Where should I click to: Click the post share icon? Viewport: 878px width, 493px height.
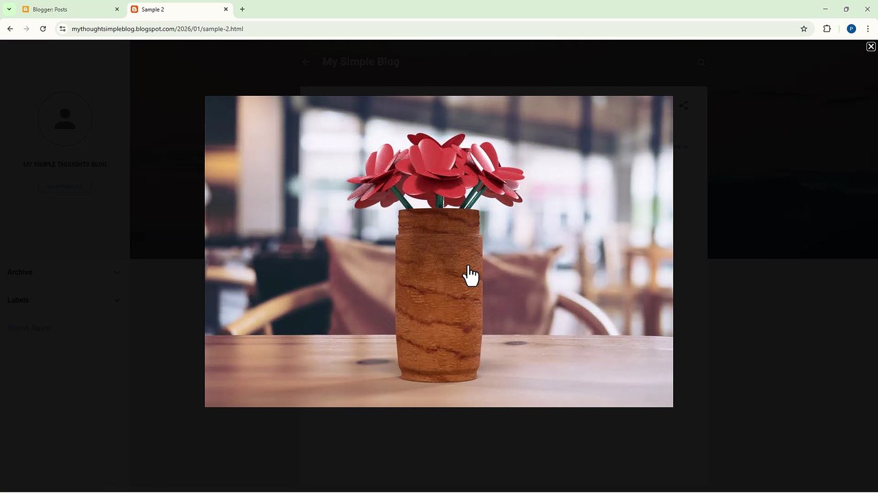coord(683,105)
